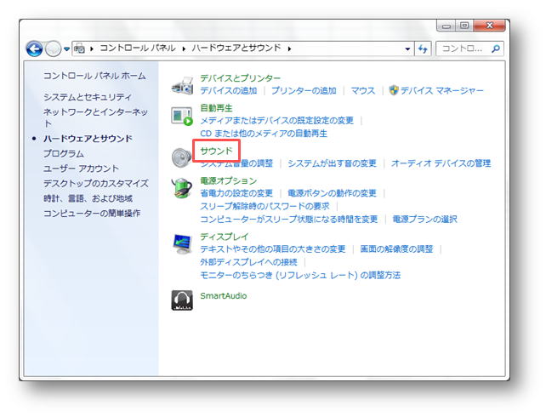This screenshot has width=546, height=417.
Task: Click 省電力の設定の変更 link
Action: [x=236, y=193]
